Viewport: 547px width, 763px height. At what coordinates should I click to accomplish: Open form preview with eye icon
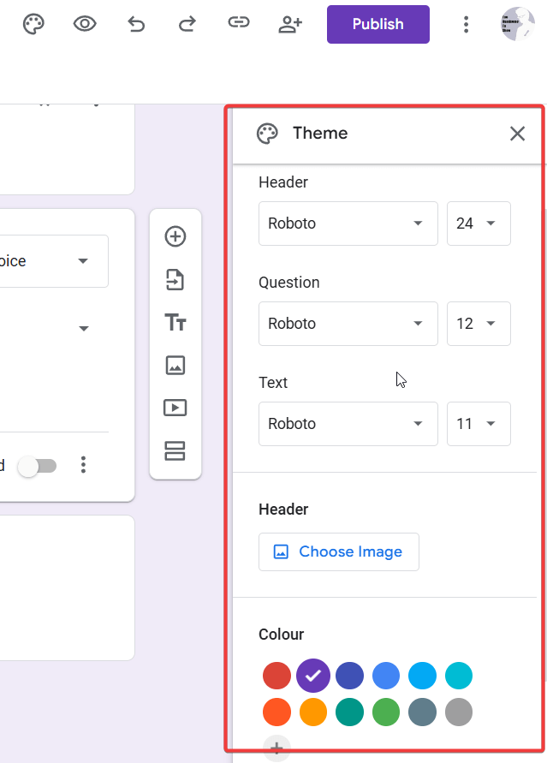click(85, 24)
